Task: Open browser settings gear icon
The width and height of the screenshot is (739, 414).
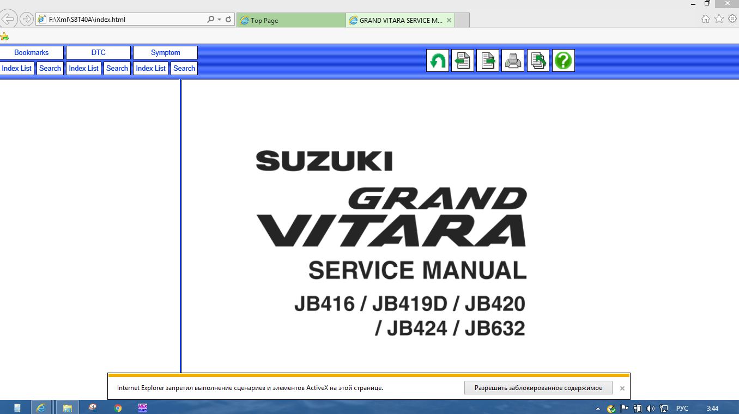Action: pos(732,19)
